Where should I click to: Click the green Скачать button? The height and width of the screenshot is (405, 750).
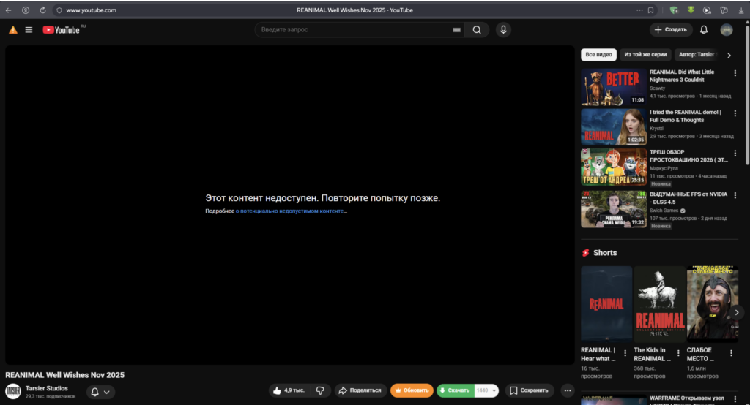tap(456, 390)
